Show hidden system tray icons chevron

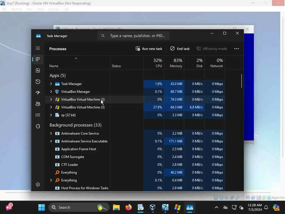(217, 207)
